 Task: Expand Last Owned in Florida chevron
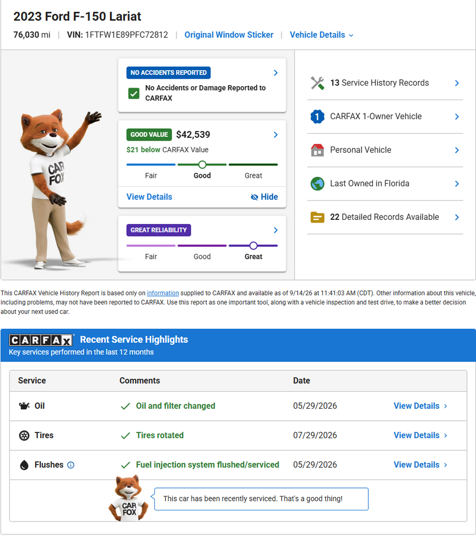click(x=457, y=184)
